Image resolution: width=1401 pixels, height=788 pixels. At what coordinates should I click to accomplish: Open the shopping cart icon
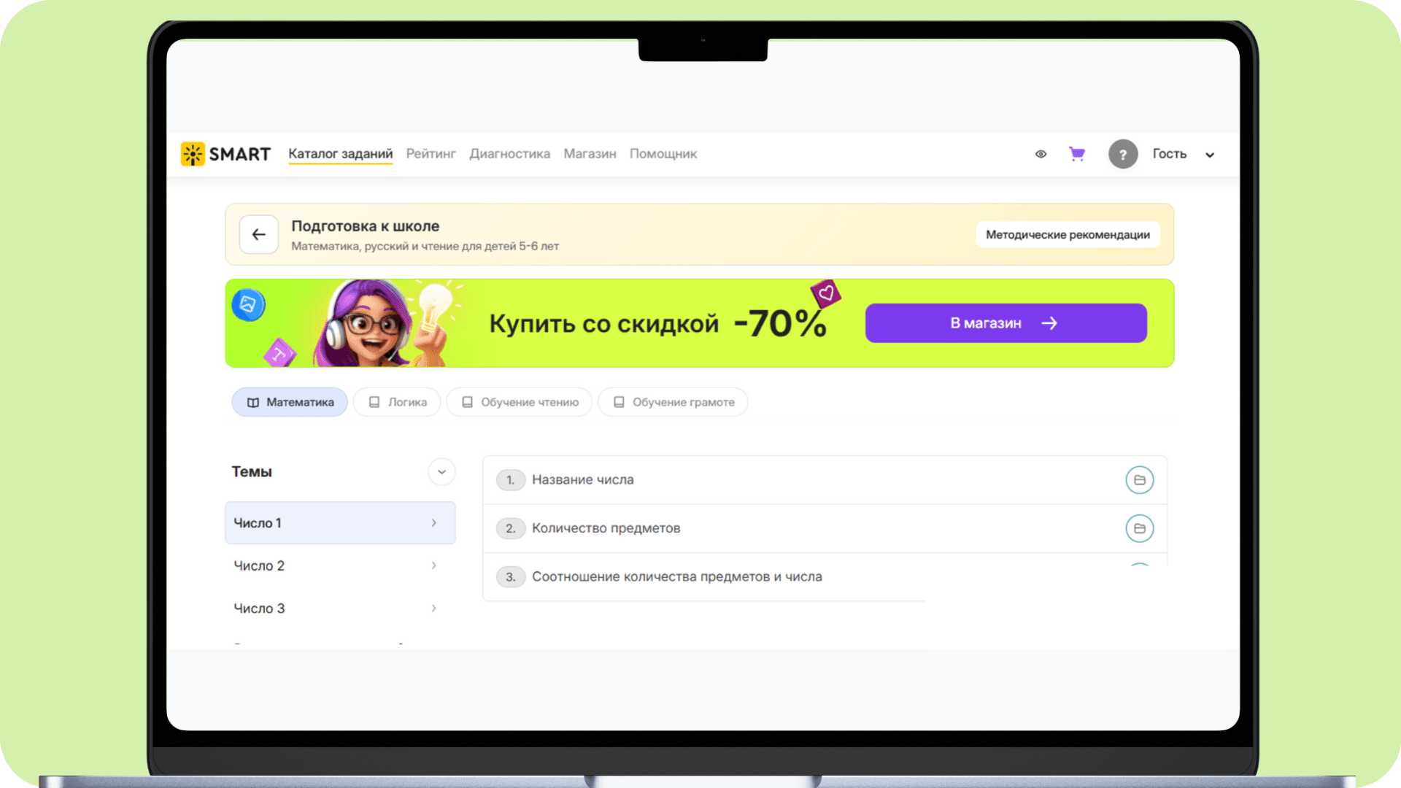point(1076,154)
